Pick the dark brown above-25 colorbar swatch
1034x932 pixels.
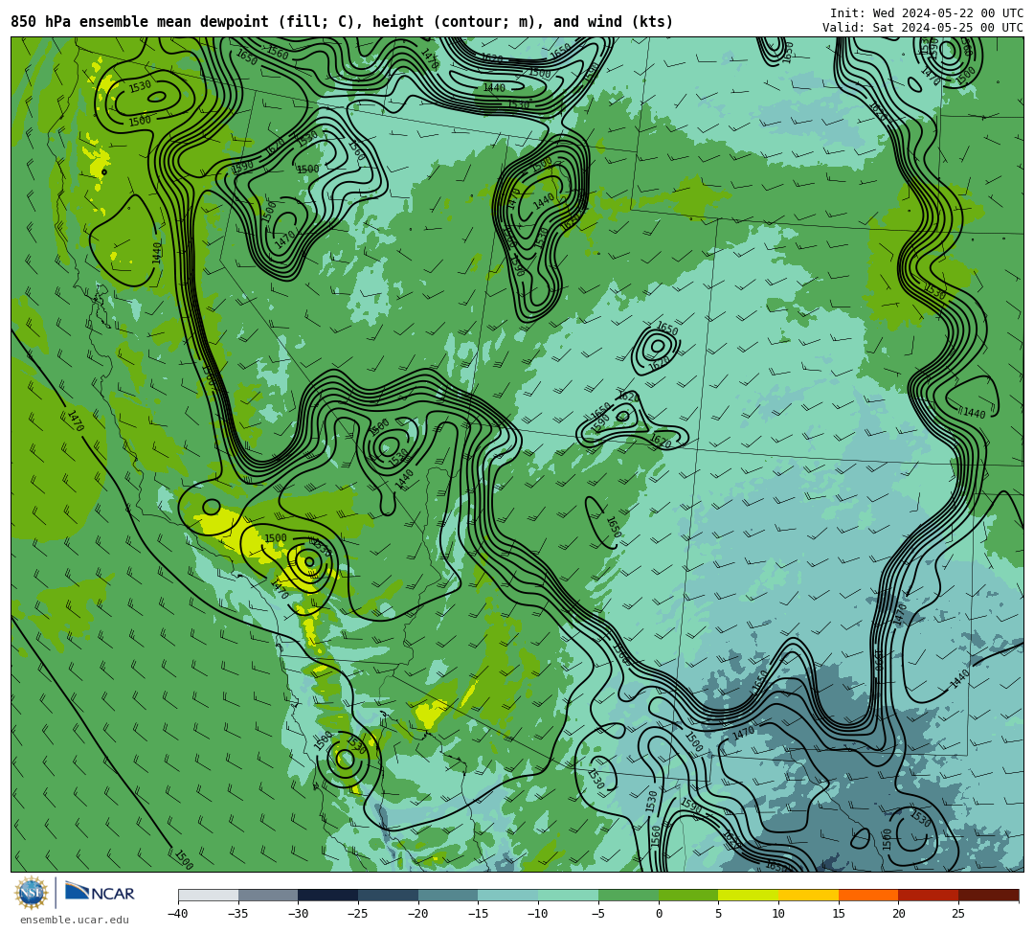[x=988, y=895]
